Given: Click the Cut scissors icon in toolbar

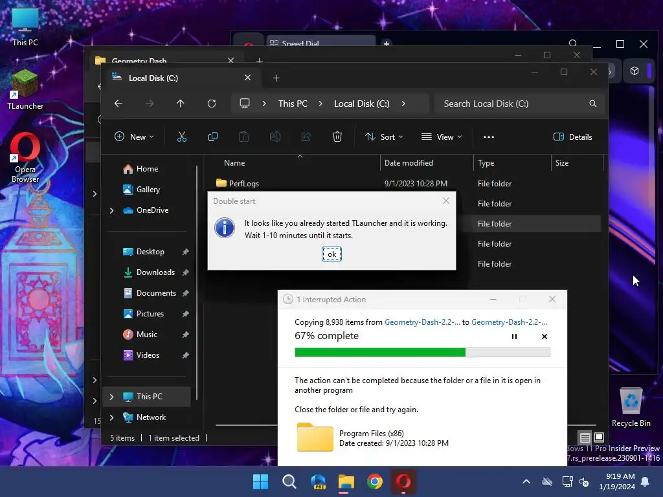Looking at the screenshot, I should point(181,137).
